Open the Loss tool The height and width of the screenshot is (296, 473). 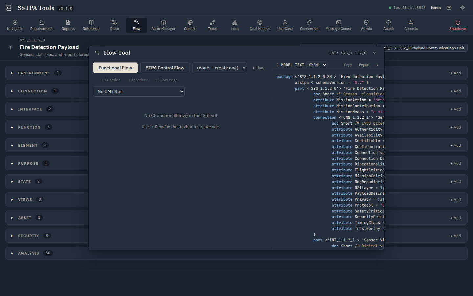coord(235,25)
